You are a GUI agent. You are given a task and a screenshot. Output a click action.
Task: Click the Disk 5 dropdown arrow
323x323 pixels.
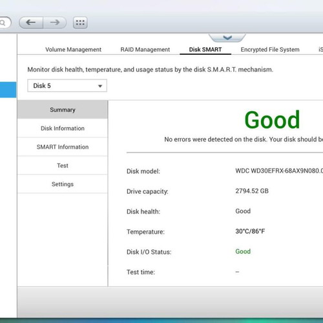coord(100,86)
